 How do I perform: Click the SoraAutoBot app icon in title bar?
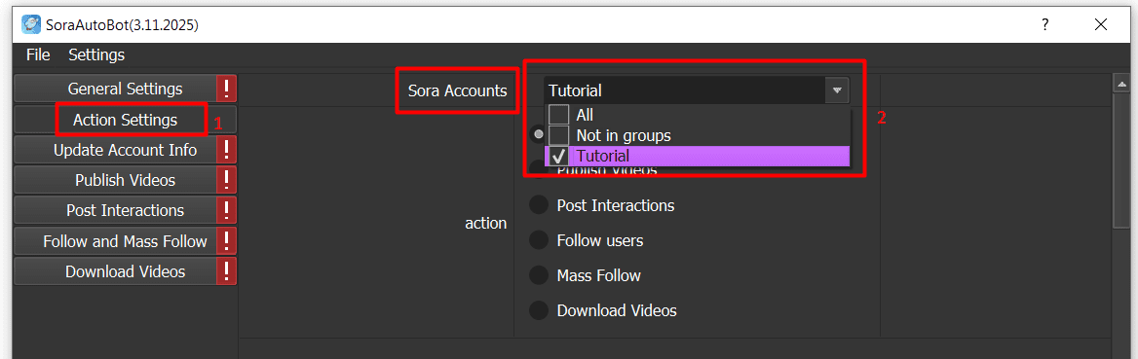pyautogui.click(x=30, y=24)
